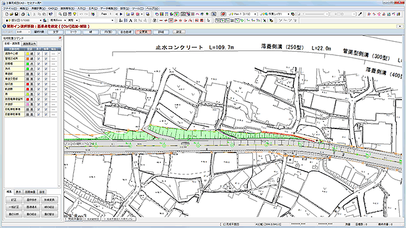Go to previous page with left arrow
Image resolution: width=406 pixels, height=228 pixels.
tap(116, 14)
